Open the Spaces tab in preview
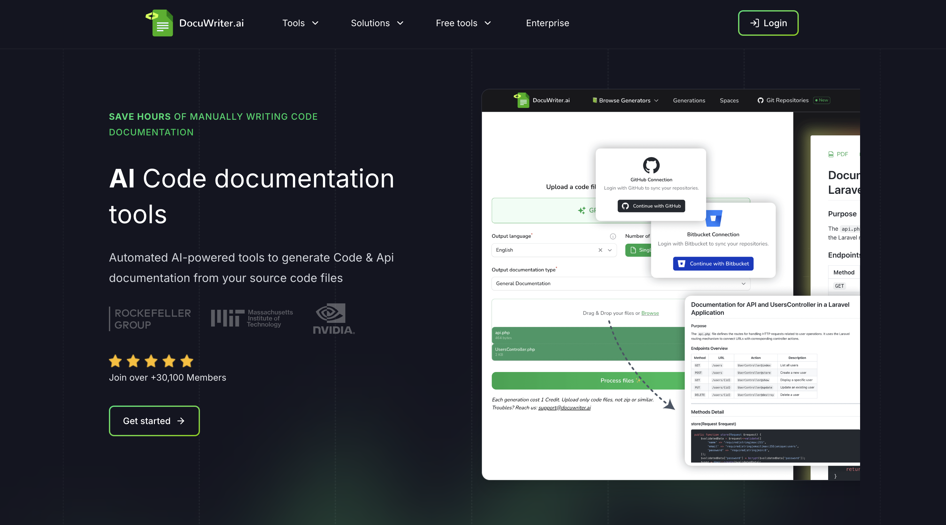This screenshot has width=946, height=525. point(729,100)
